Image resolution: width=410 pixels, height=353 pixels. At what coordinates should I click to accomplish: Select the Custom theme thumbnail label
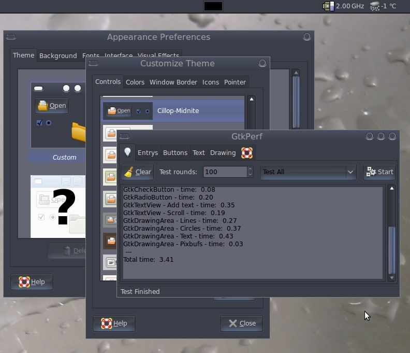click(x=64, y=158)
